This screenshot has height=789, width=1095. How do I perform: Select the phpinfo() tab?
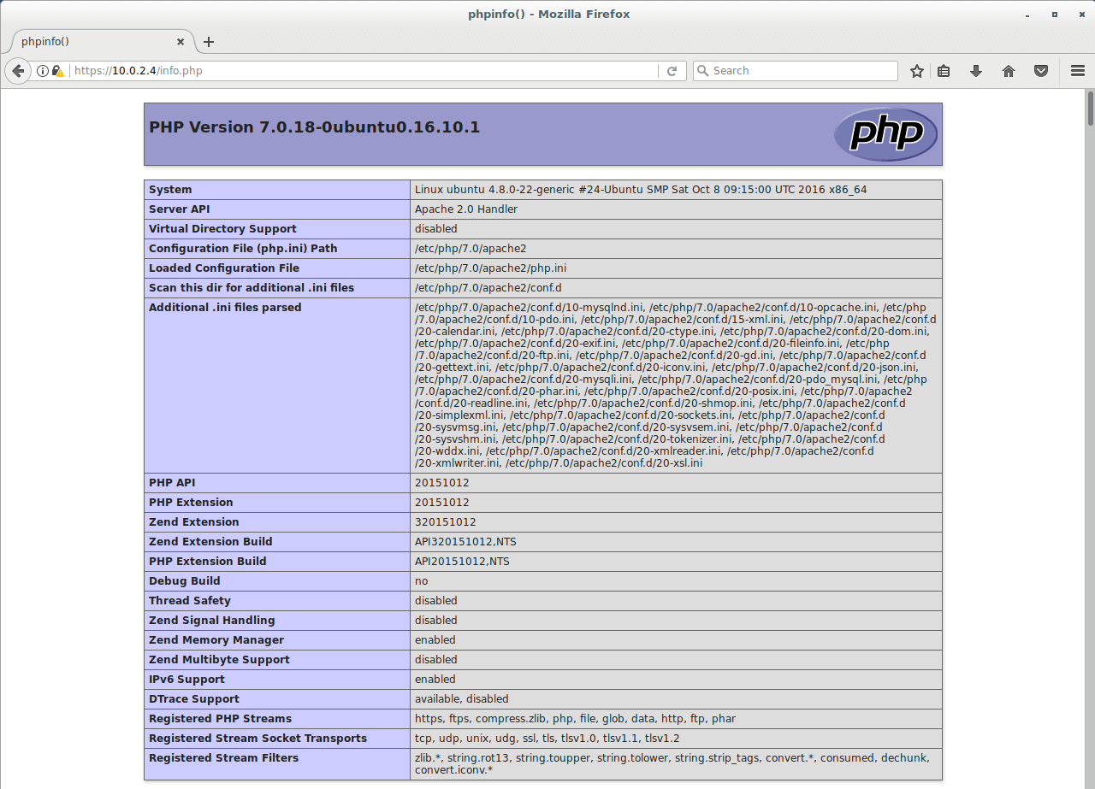[94, 42]
